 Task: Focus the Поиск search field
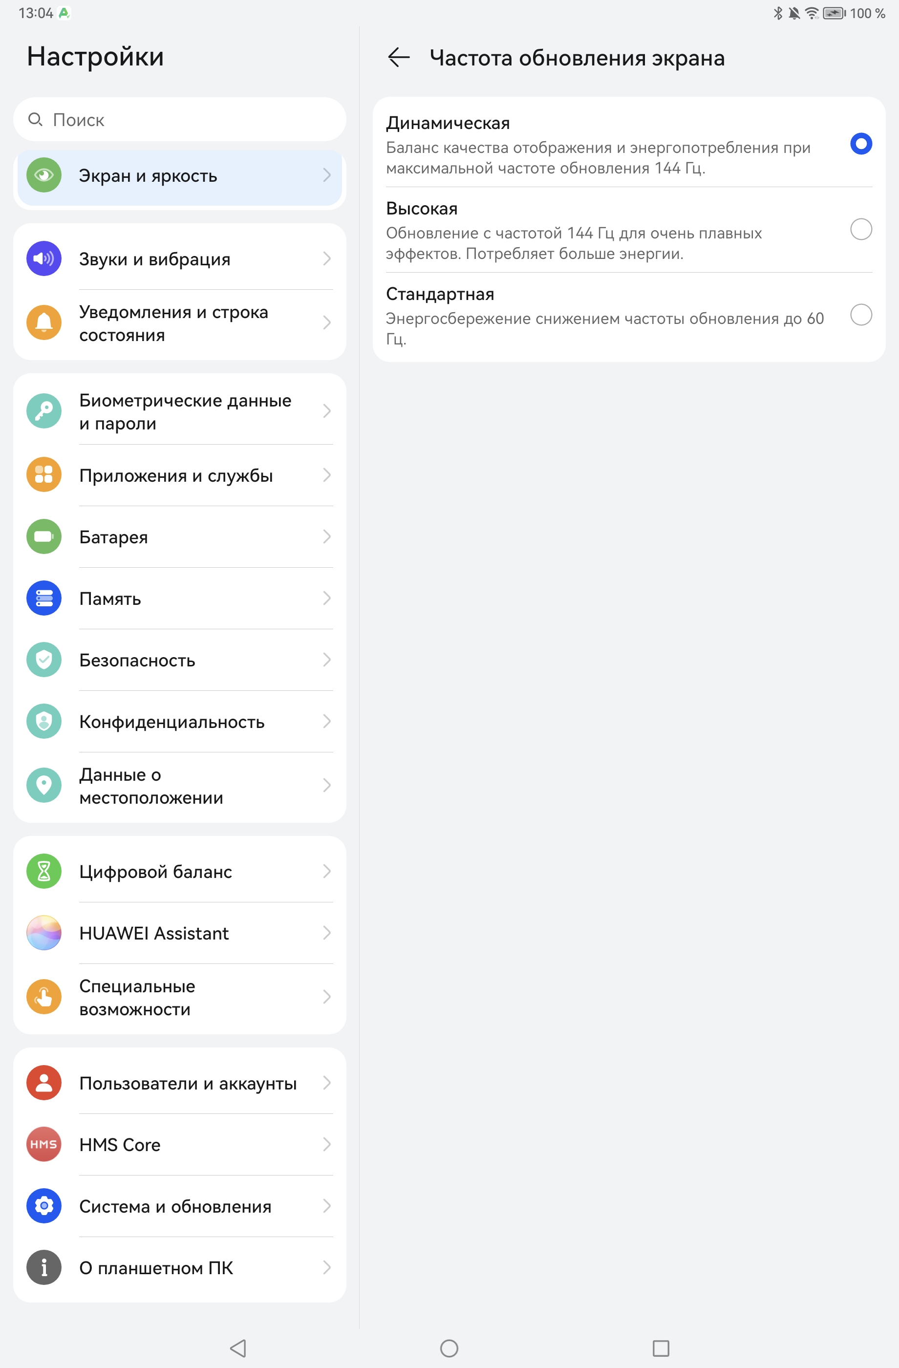point(179,120)
